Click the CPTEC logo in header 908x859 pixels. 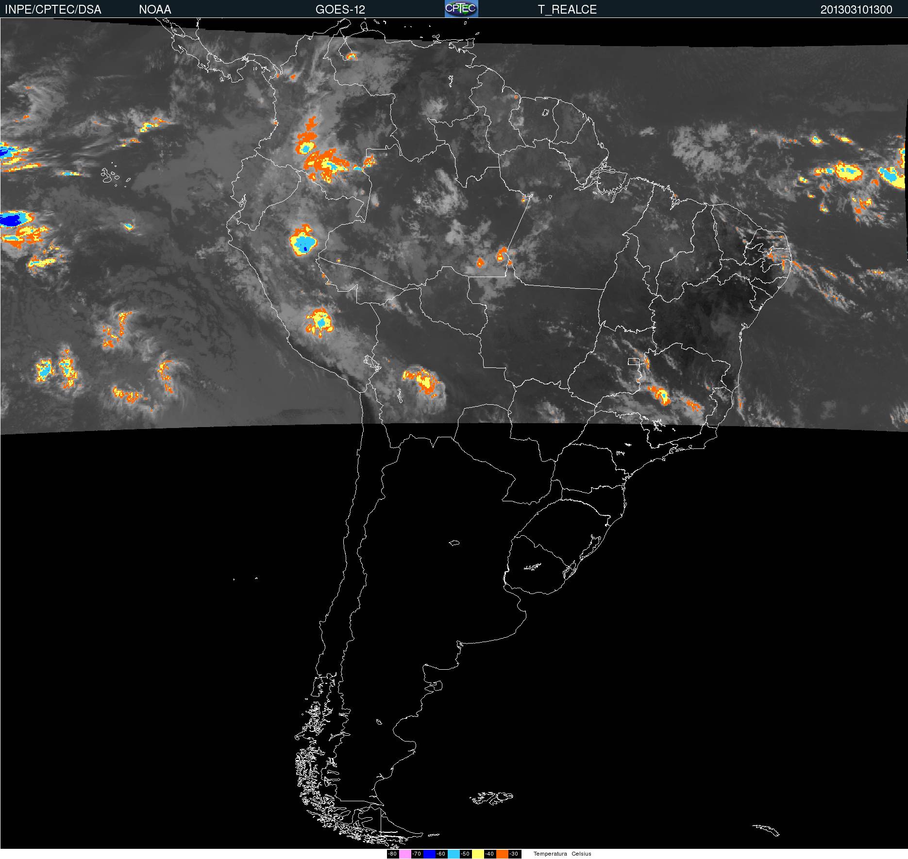pos(461,9)
